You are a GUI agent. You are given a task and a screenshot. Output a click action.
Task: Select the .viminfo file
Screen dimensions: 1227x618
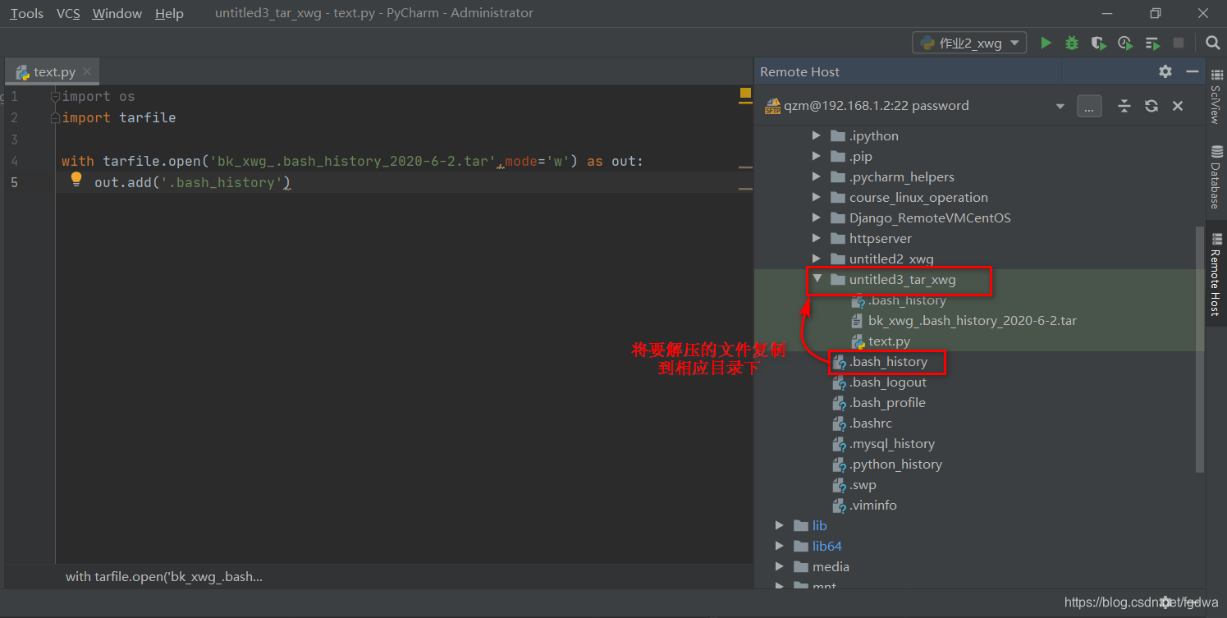pyautogui.click(x=872, y=505)
